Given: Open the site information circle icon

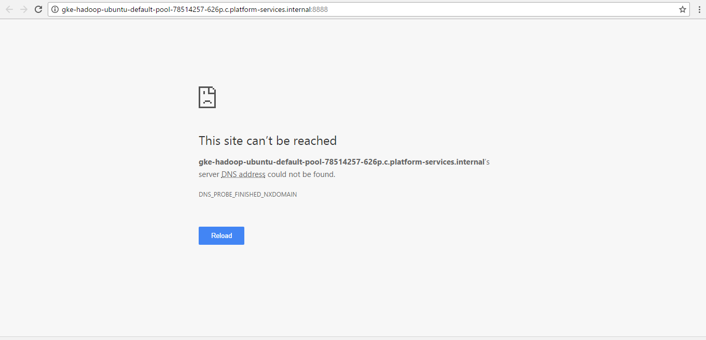Looking at the screenshot, I should pos(54,9).
